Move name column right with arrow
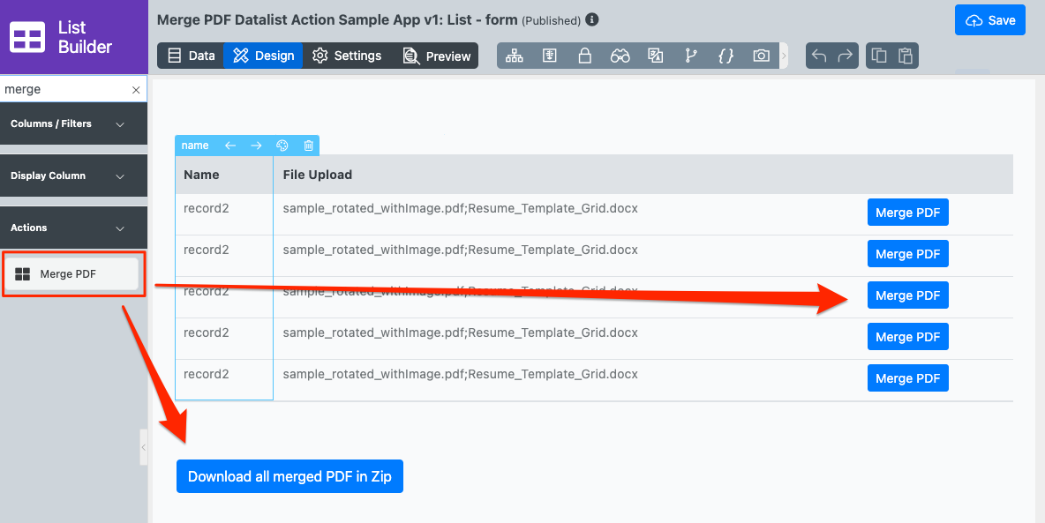The width and height of the screenshot is (1045, 523). click(x=256, y=146)
